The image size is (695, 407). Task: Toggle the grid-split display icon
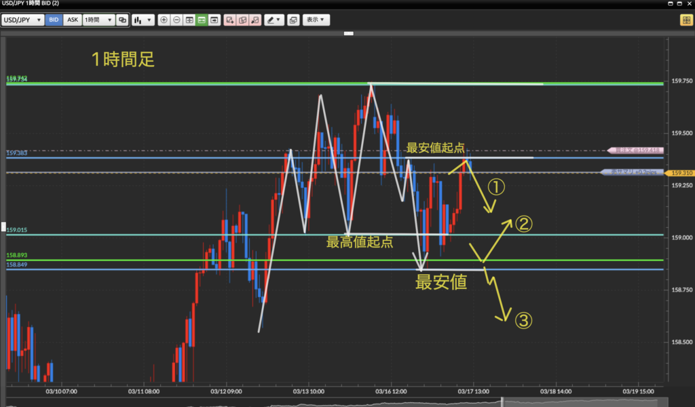pyautogui.click(x=189, y=20)
